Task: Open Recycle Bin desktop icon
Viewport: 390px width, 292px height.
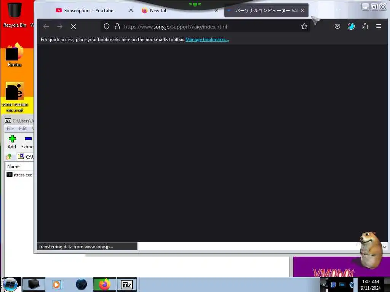Action: pos(14,14)
